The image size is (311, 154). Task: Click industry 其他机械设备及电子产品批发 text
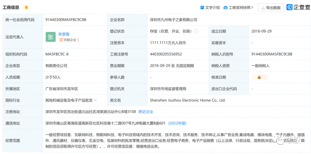coord(69,100)
